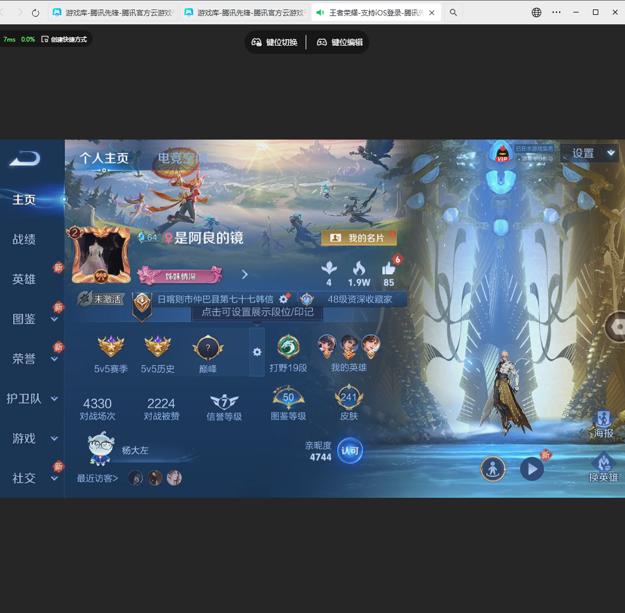Toggle 键位切换 key mapping switch
625x613 pixels.
tap(274, 42)
